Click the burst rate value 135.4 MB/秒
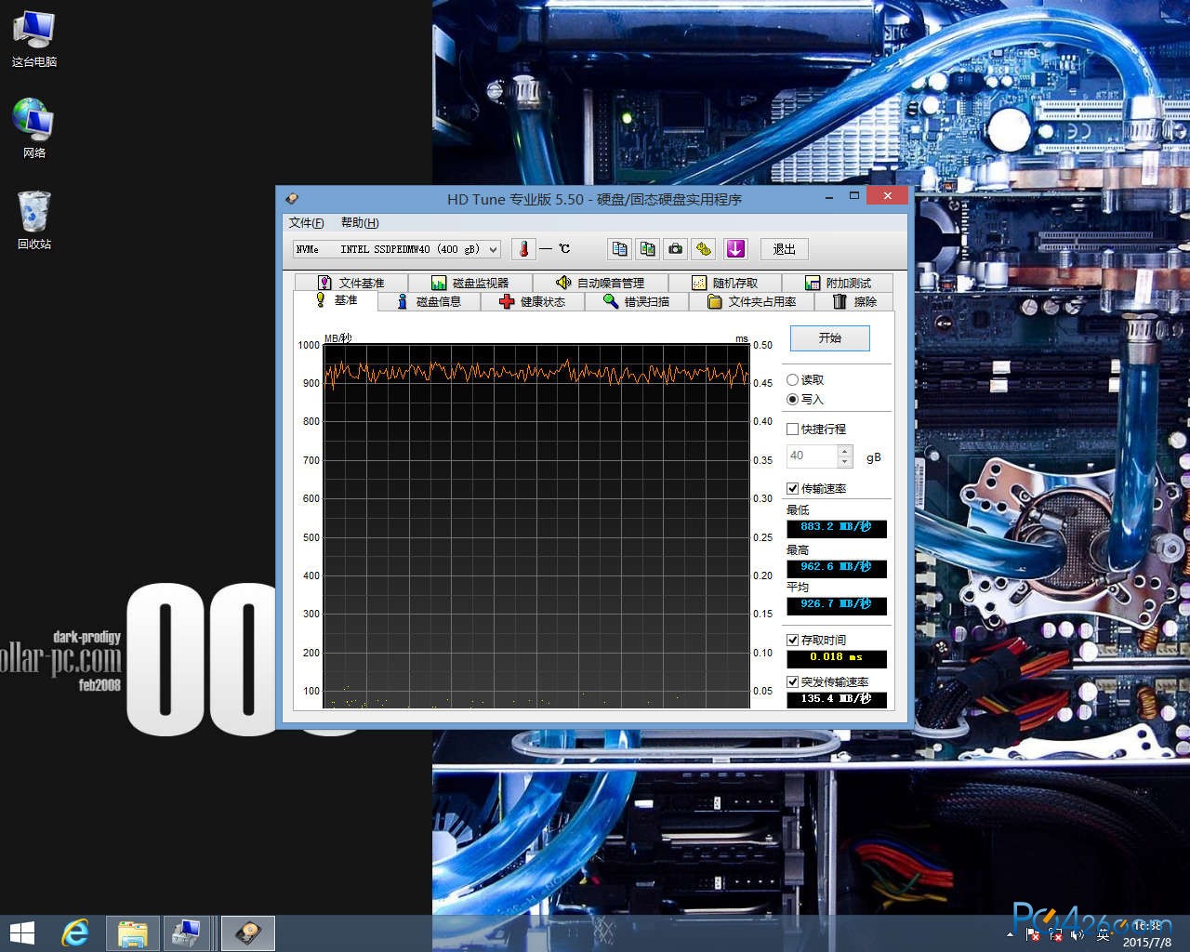 tap(836, 699)
